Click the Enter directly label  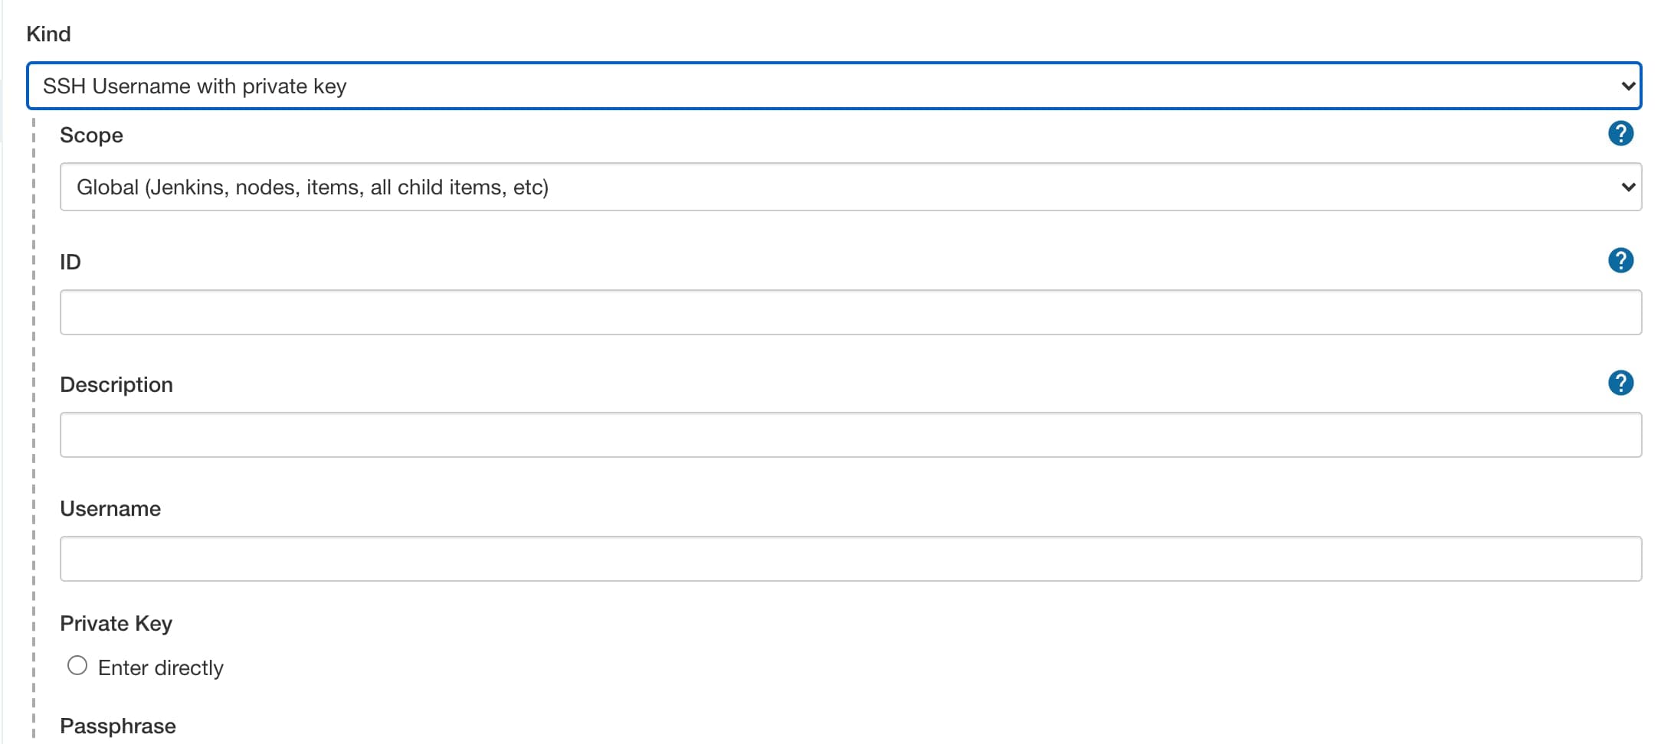point(161,668)
